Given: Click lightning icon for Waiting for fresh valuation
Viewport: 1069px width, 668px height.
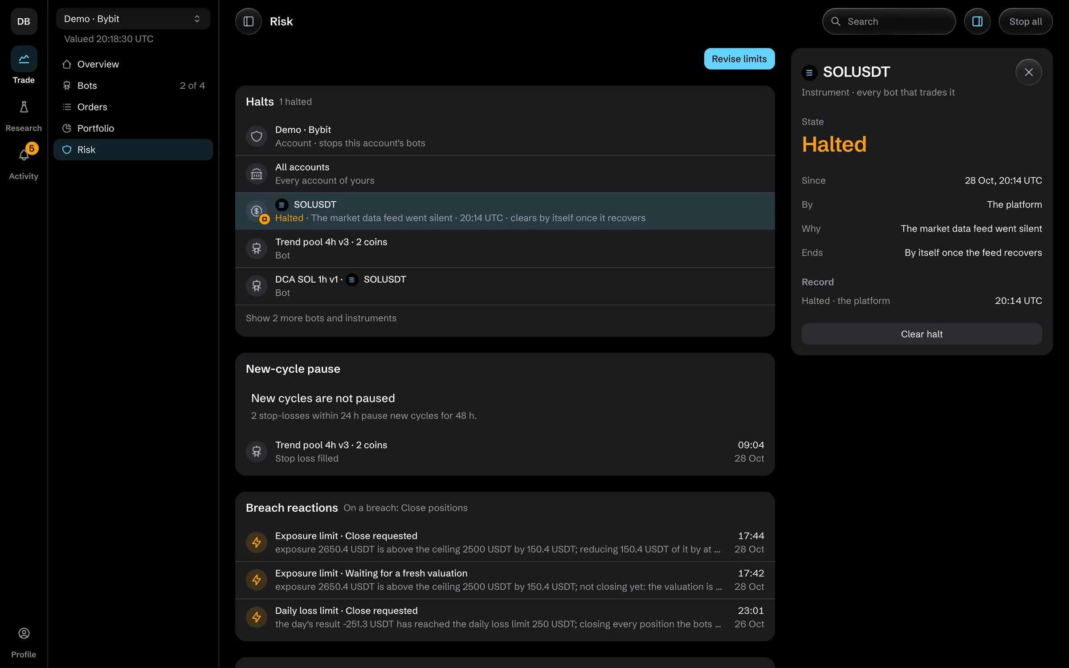Looking at the screenshot, I should point(257,580).
